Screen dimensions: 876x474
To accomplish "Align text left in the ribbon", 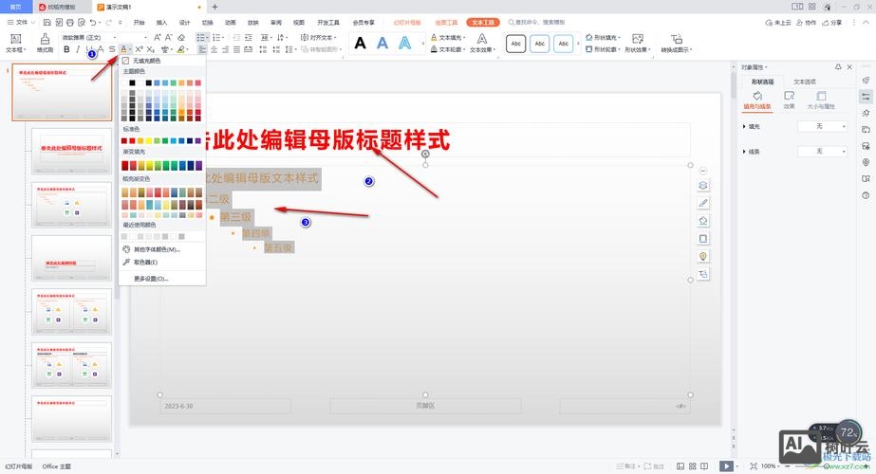I will pyautogui.click(x=202, y=49).
